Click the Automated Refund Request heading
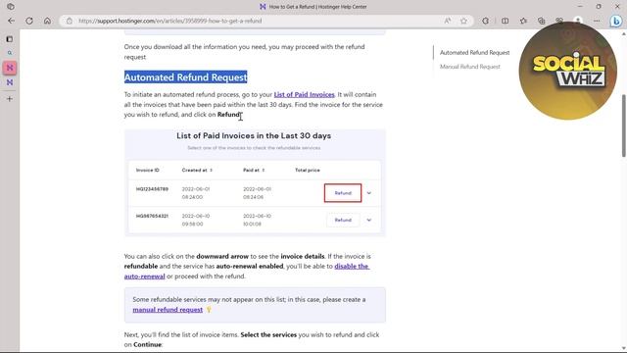The width and height of the screenshot is (627, 353). click(185, 77)
